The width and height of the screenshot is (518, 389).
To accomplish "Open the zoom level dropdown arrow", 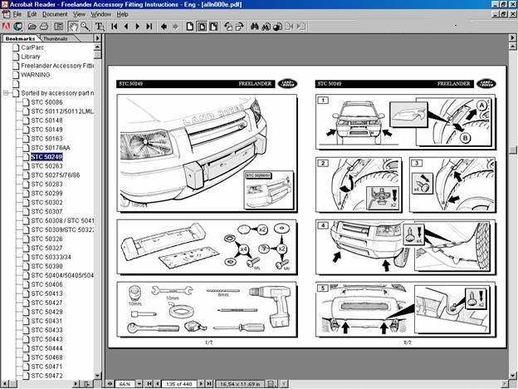I will point(139,384).
